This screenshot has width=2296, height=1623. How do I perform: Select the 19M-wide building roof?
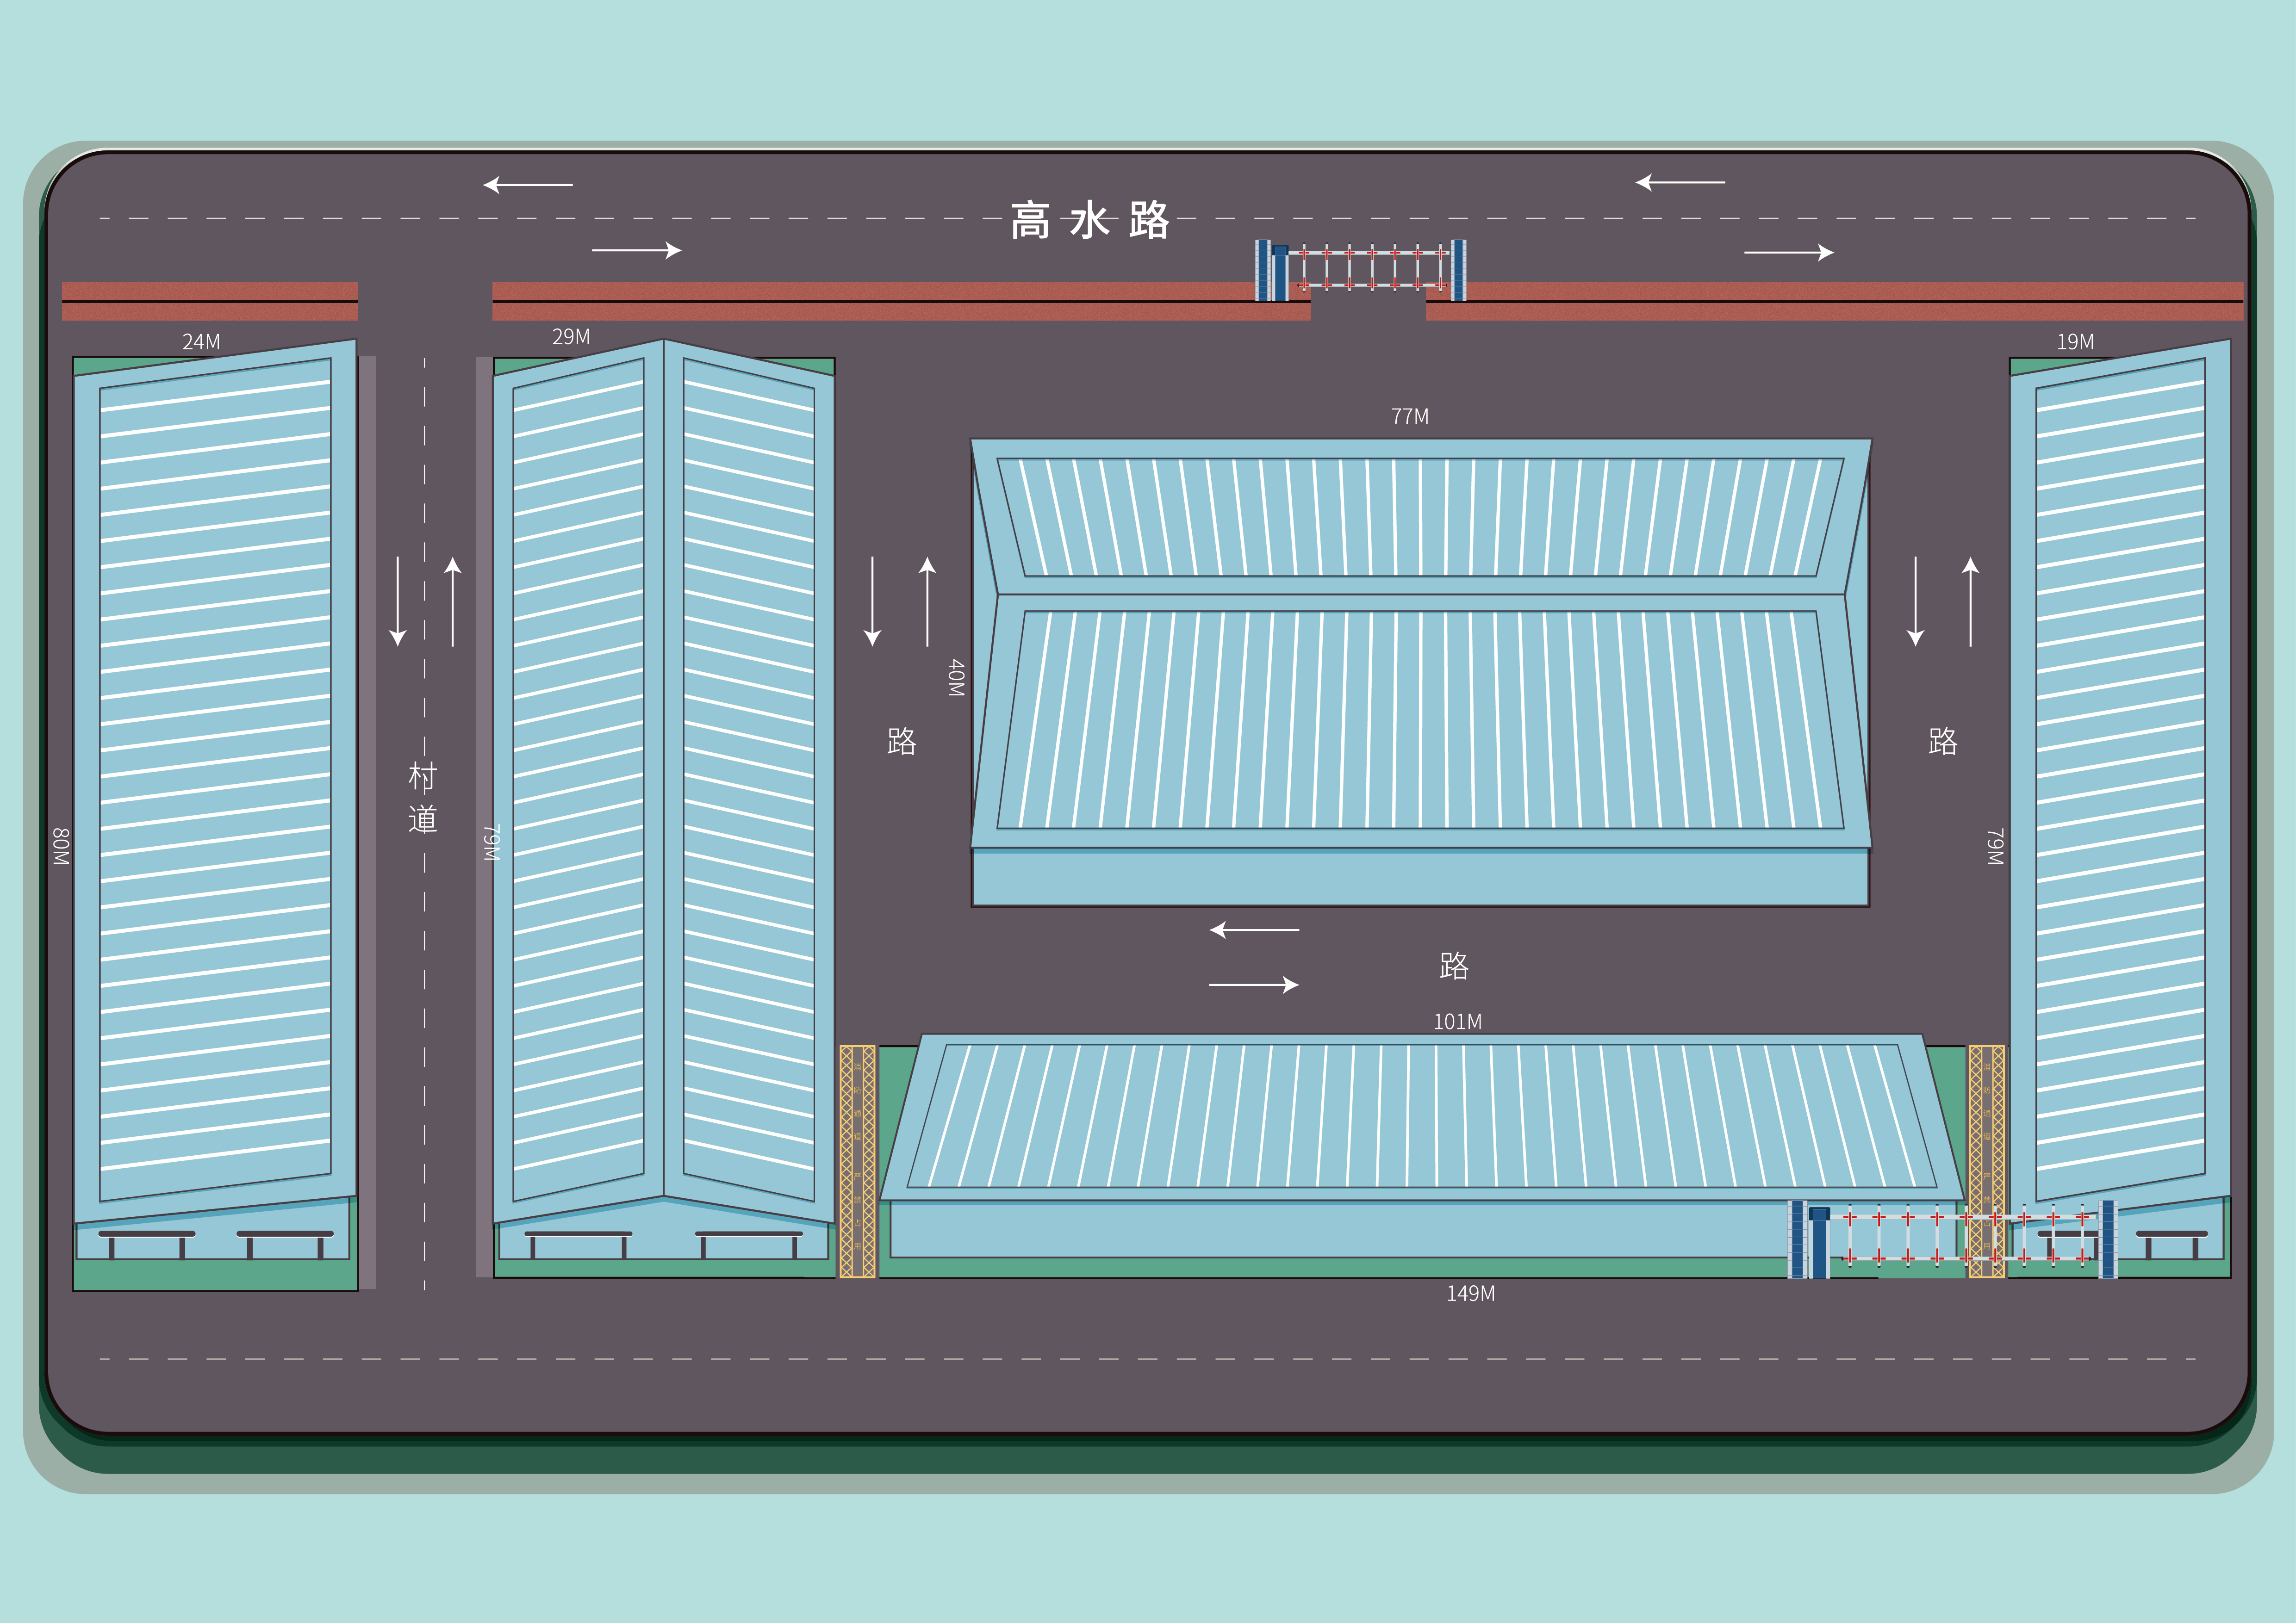click(x=2120, y=781)
